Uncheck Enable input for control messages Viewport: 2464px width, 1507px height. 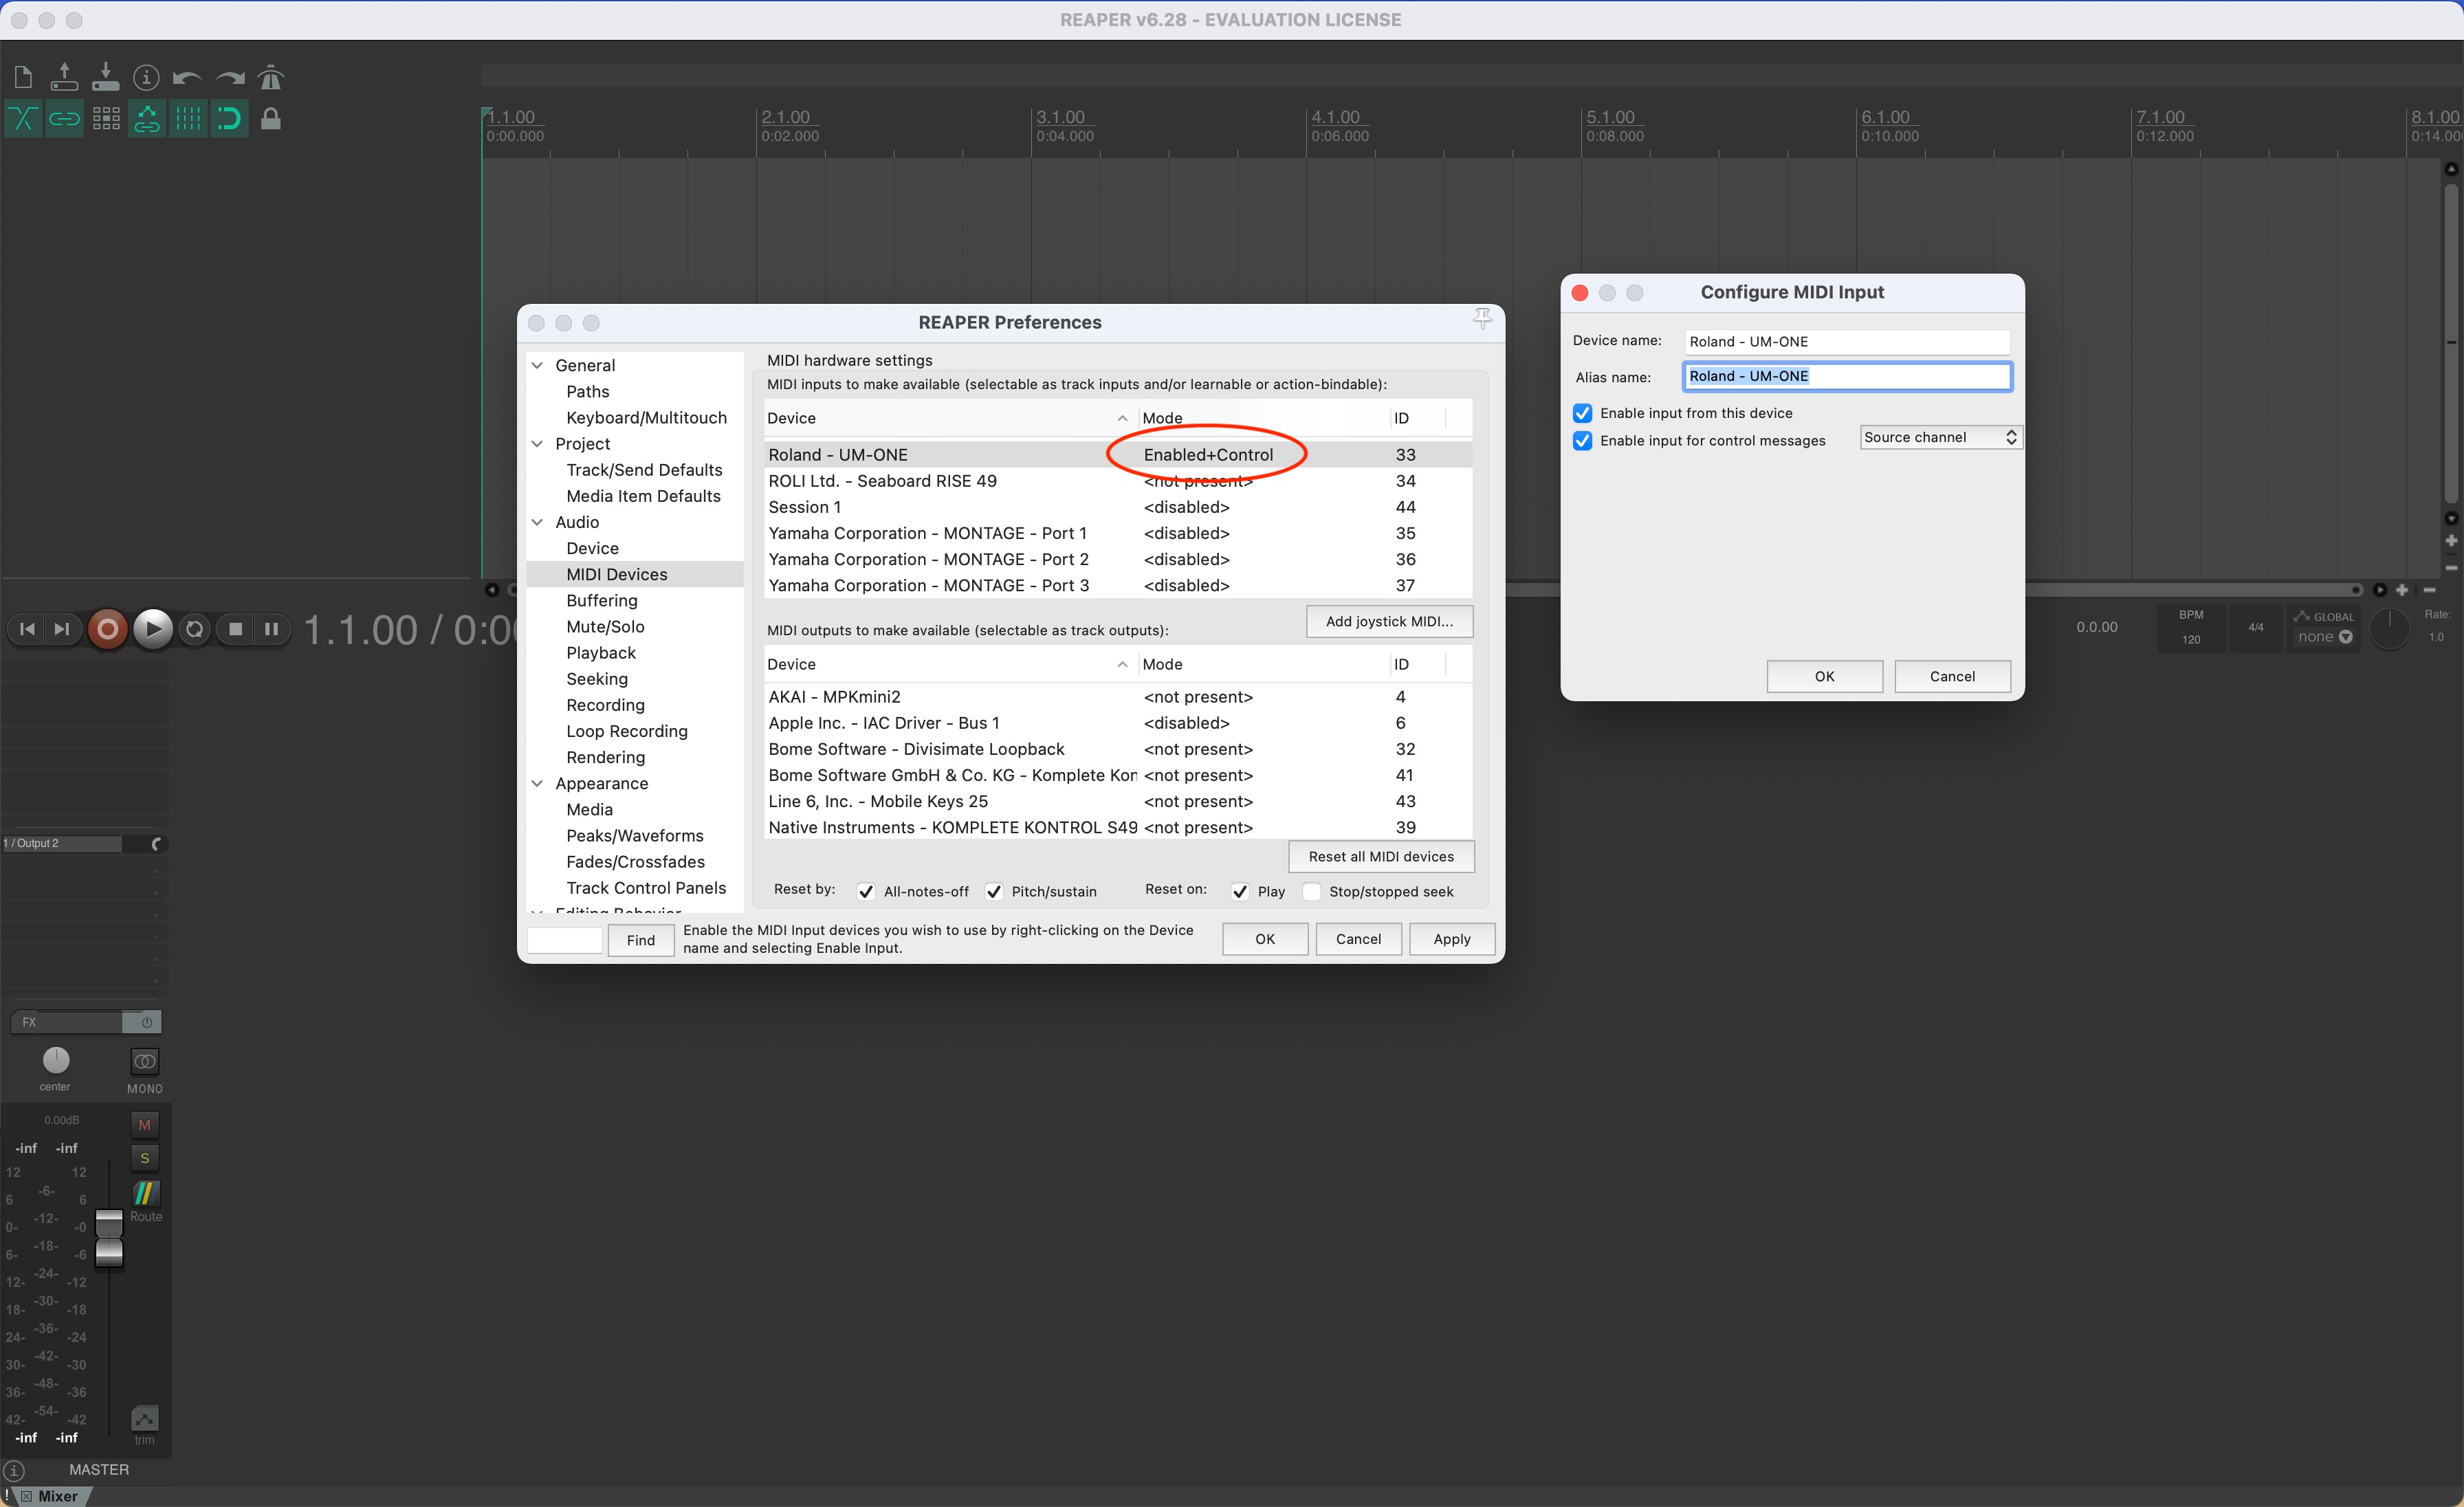(1582, 441)
